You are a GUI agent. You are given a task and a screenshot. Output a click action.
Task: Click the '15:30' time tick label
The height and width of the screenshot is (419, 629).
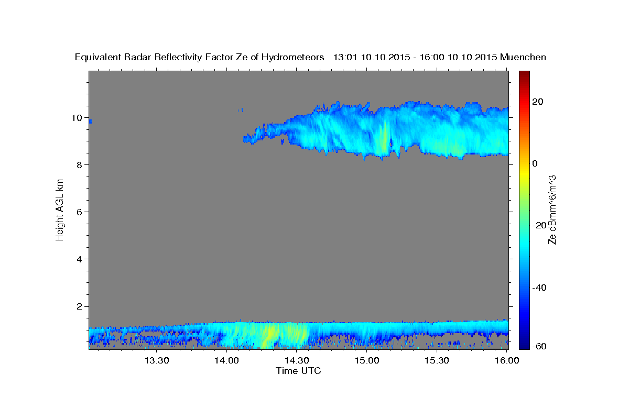coord(437,360)
